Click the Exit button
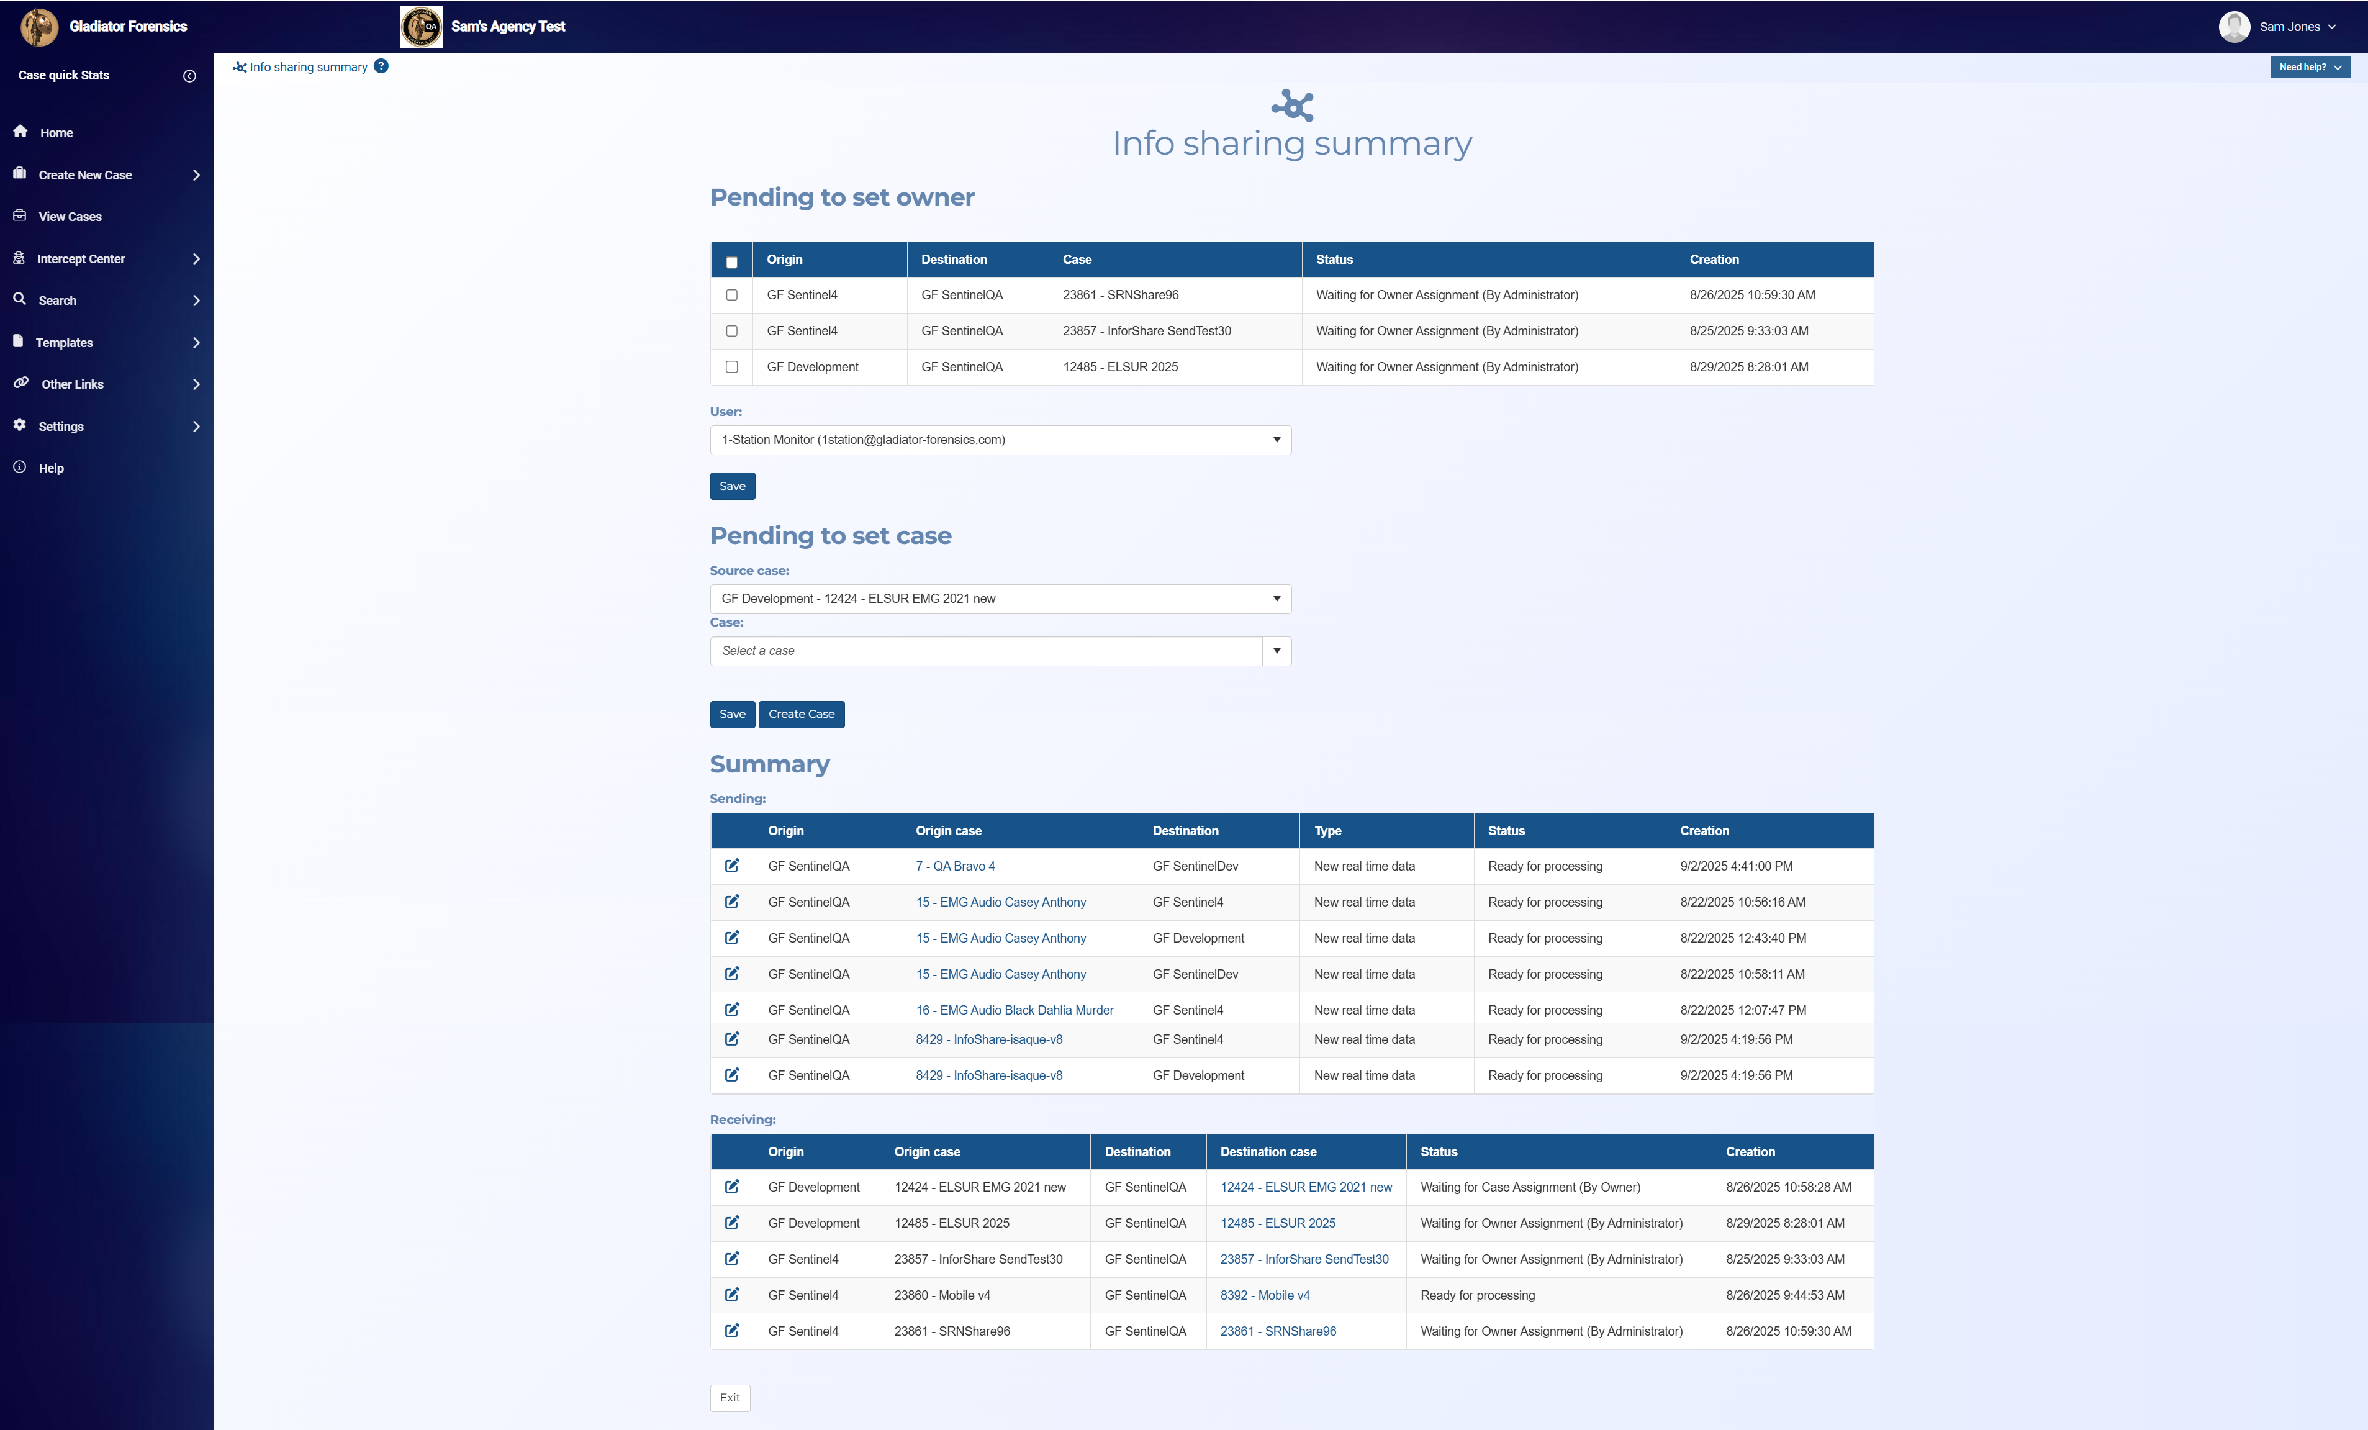 pos(730,1398)
